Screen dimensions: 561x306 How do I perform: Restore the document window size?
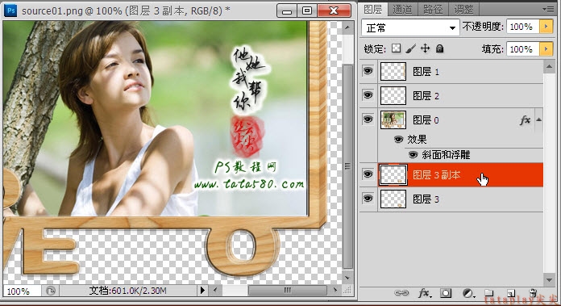click(307, 10)
